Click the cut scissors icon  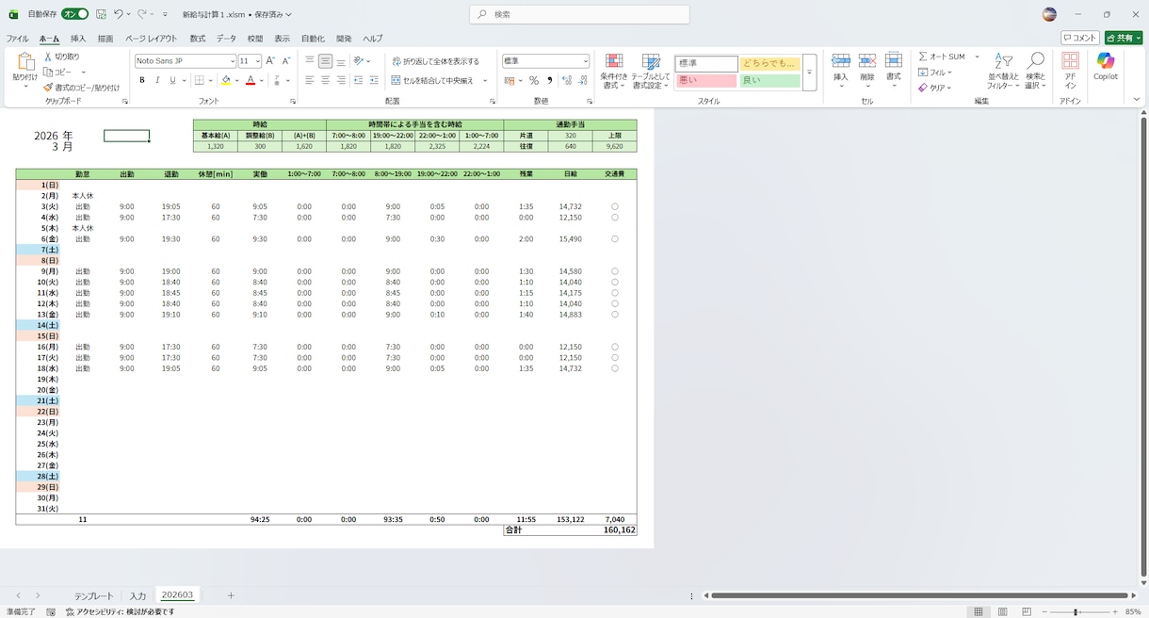pos(48,57)
